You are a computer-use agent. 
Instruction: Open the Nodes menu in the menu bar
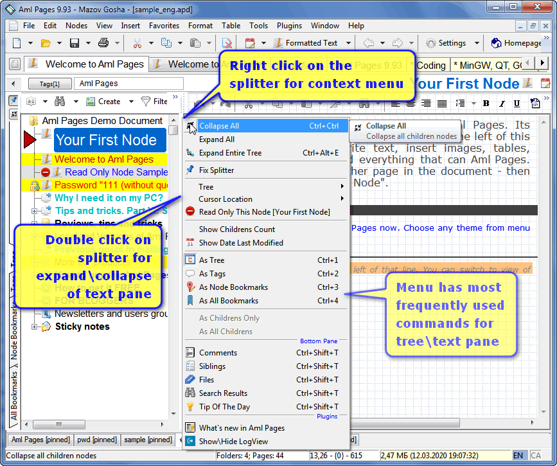click(x=76, y=26)
